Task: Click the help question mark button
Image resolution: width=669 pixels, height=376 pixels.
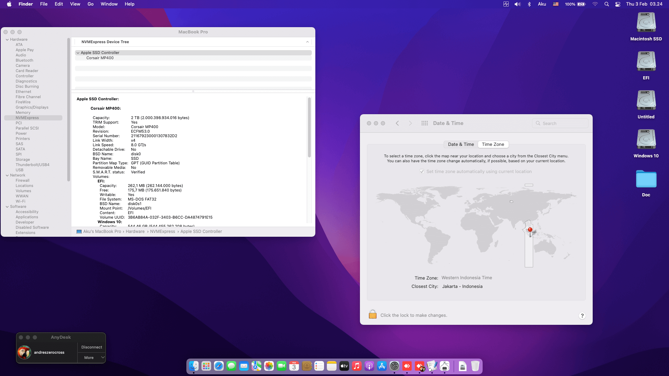Action: (x=582, y=316)
